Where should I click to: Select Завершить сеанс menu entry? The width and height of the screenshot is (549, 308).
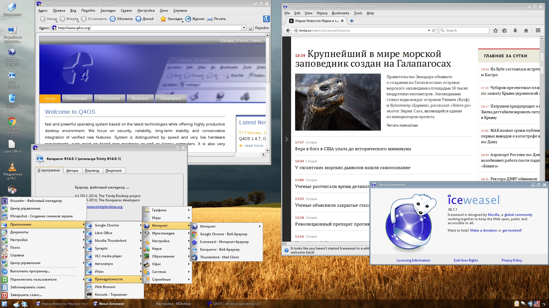tap(43, 295)
